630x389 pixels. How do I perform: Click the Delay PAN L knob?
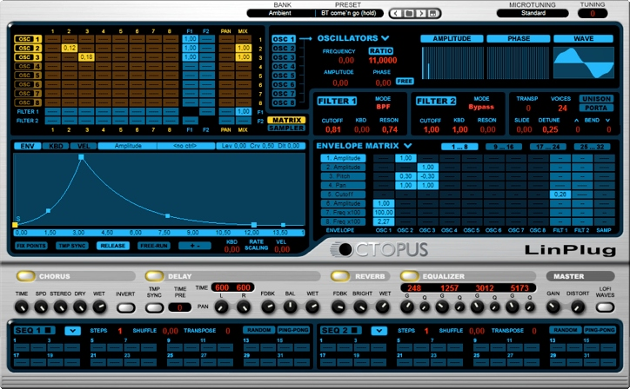pyautogui.click(x=221, y=307)
